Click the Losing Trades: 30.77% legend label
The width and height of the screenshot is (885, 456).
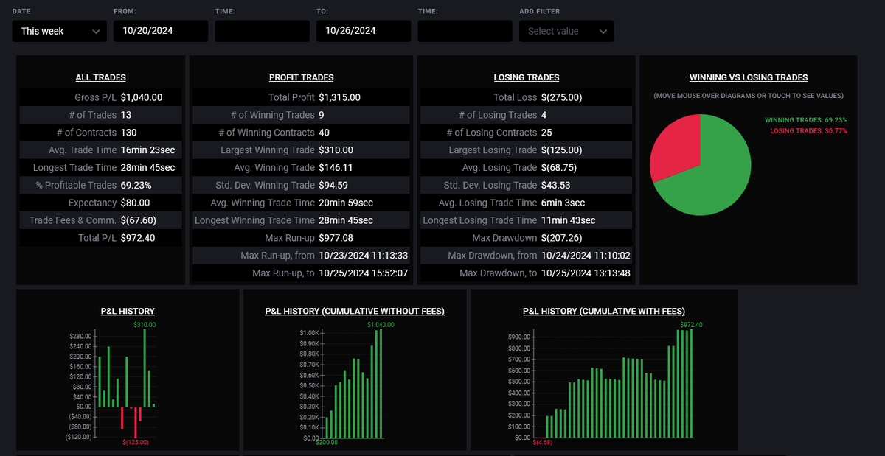click(x=808, y=130)
